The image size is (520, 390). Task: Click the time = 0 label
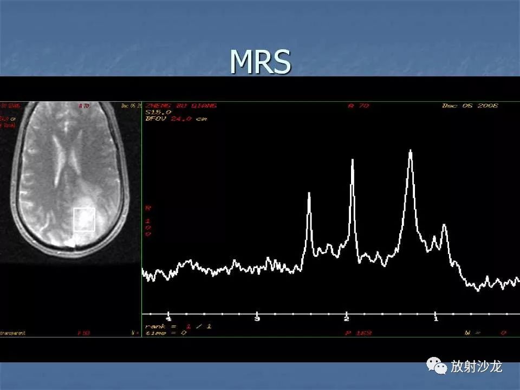[166, 333]
